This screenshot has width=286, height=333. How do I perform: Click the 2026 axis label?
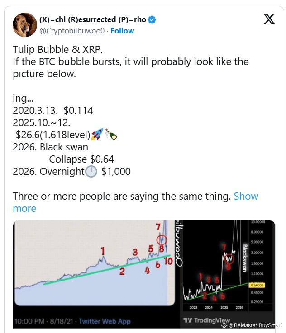[239, 307]
